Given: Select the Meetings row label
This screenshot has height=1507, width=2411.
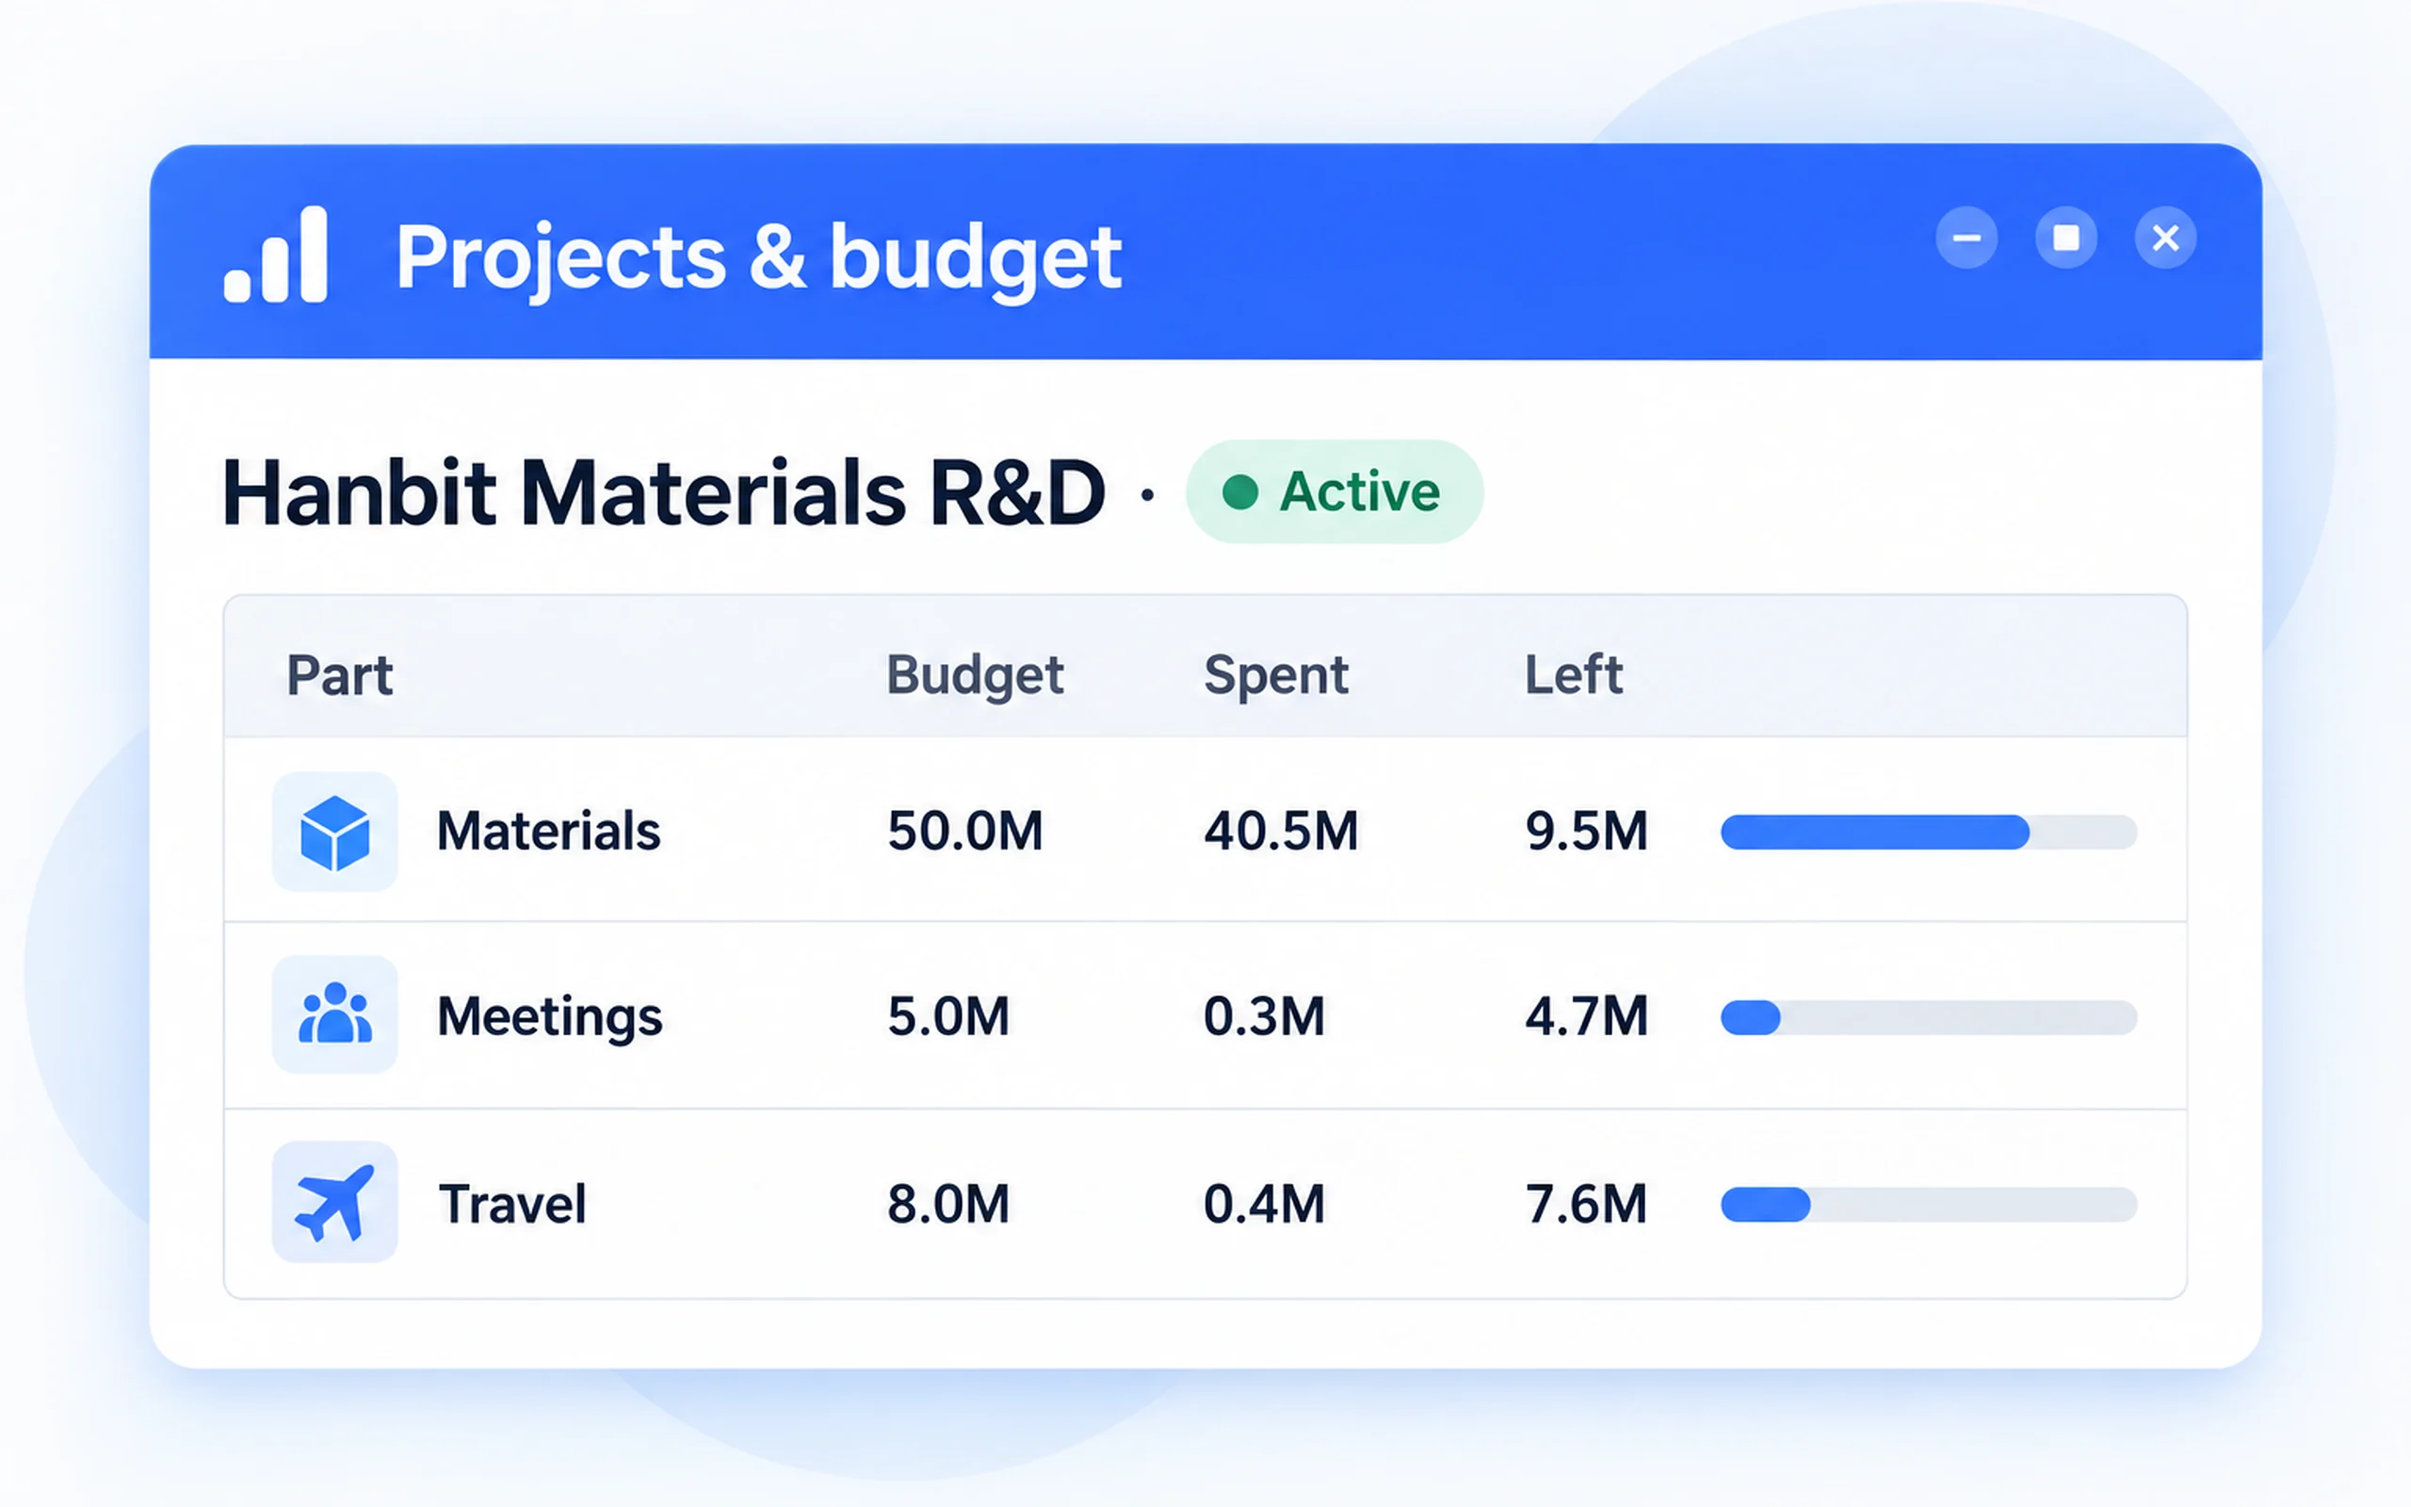Looking at the screenshot, I should [x=550, y=1017].
